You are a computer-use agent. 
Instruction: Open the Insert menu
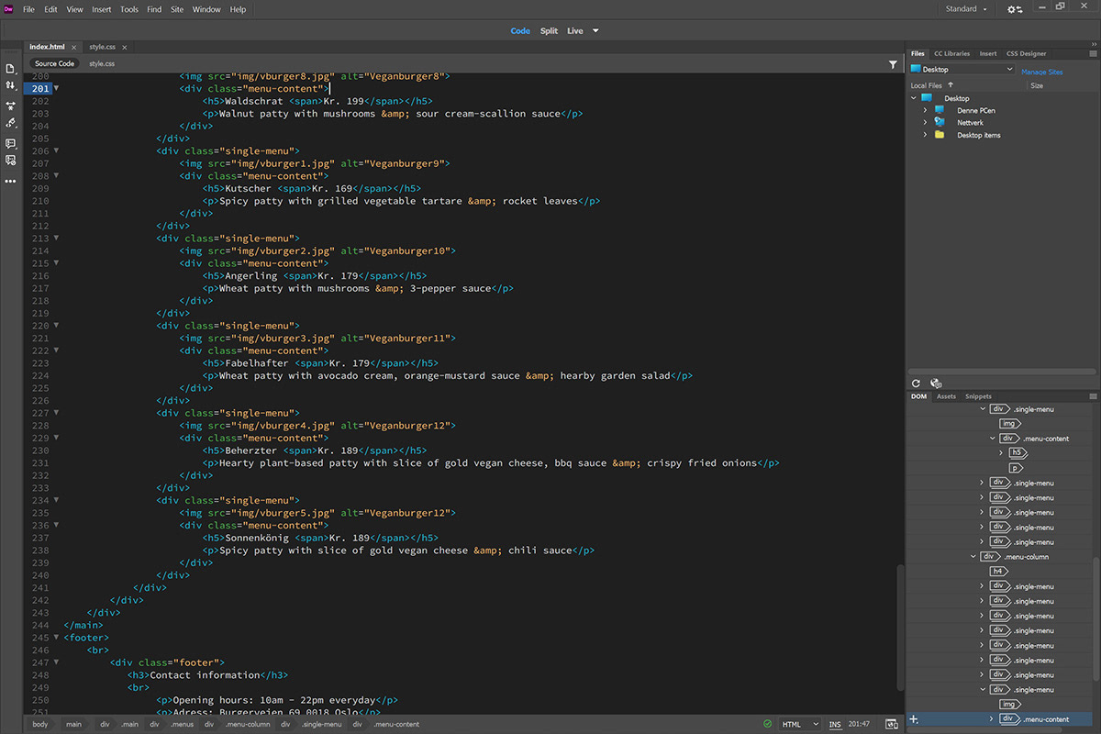click(x=101, y=9)
